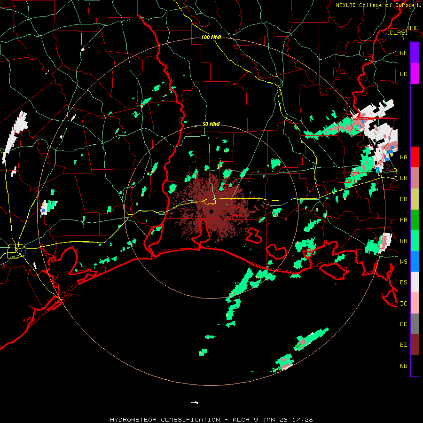Click the HHC product code label
The width and height of the screenshot is (423, 423).
pos(413,28)
